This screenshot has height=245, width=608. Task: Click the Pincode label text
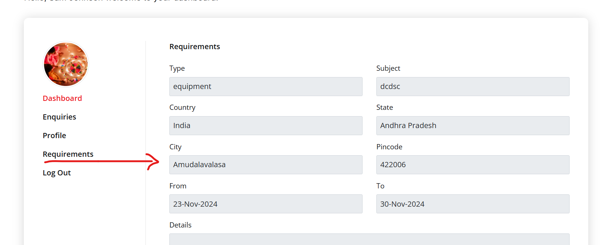pyautogui.click(x=389, y=147)
